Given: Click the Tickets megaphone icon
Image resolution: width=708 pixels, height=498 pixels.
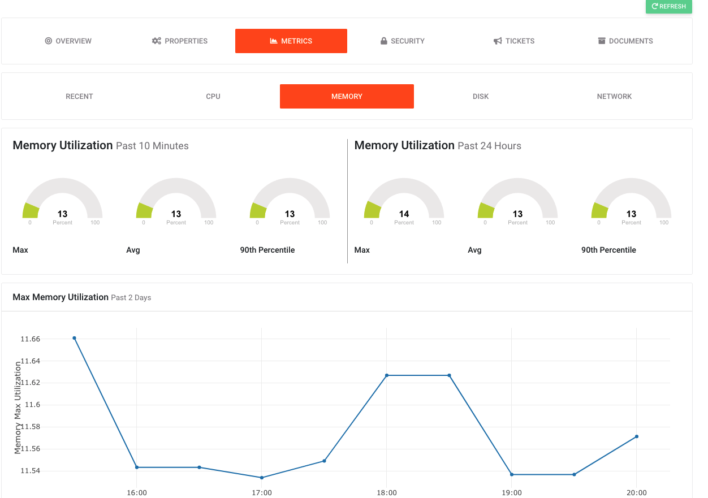Looking at the screenshot, I should 498,41.
